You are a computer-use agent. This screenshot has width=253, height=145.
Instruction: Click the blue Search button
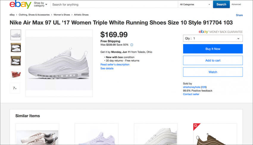click(221, 4)
